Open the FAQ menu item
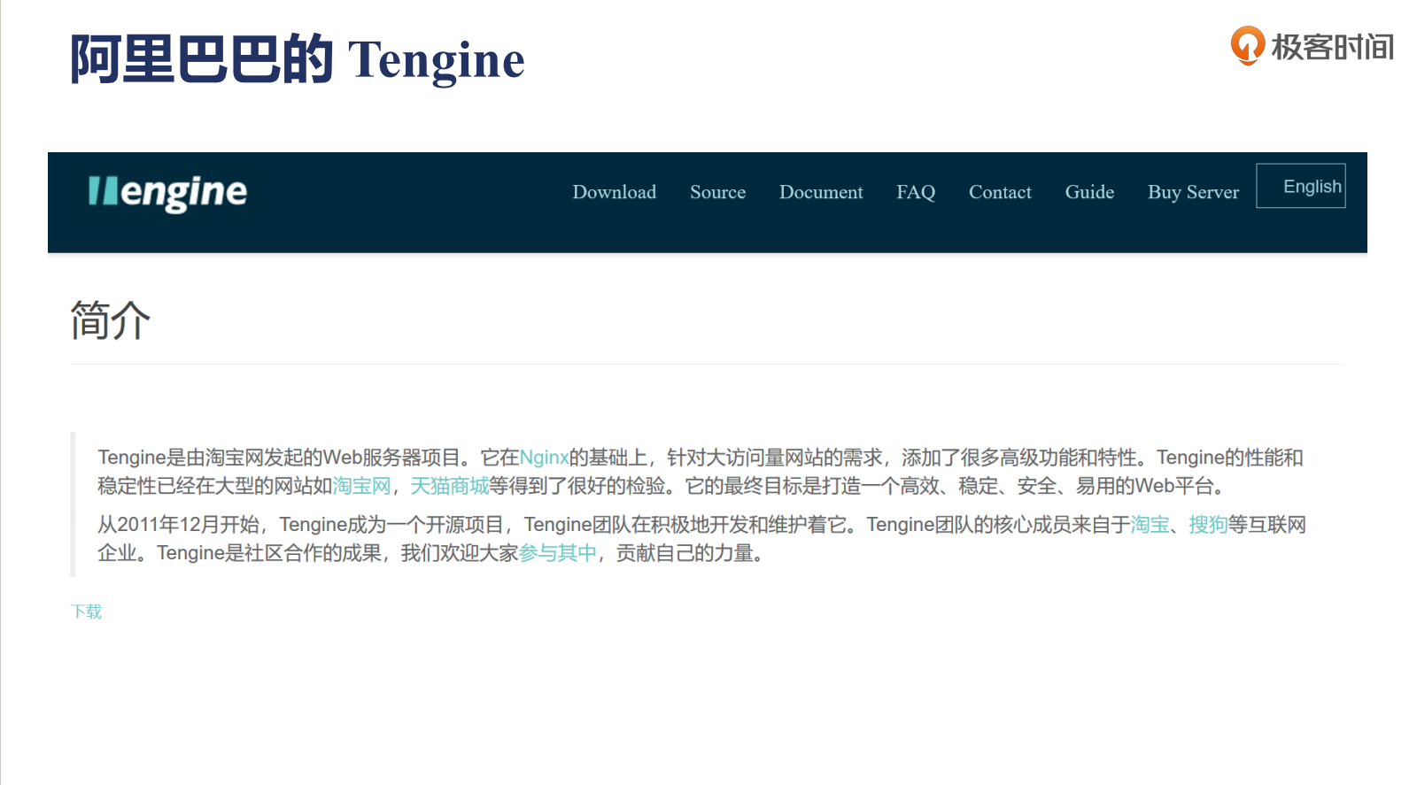This screenshot has height=785, width=1417. coord(916,192)
